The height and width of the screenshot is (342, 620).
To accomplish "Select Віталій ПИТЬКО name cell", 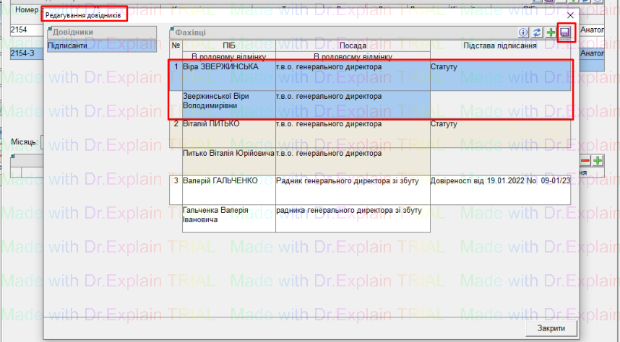I will [228, 124].
